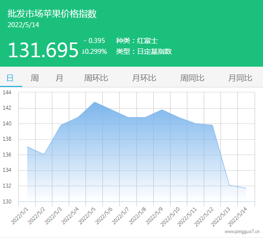
Task: Click the 2022/5/13 x-axis date label
Action: tap(220, 217)
